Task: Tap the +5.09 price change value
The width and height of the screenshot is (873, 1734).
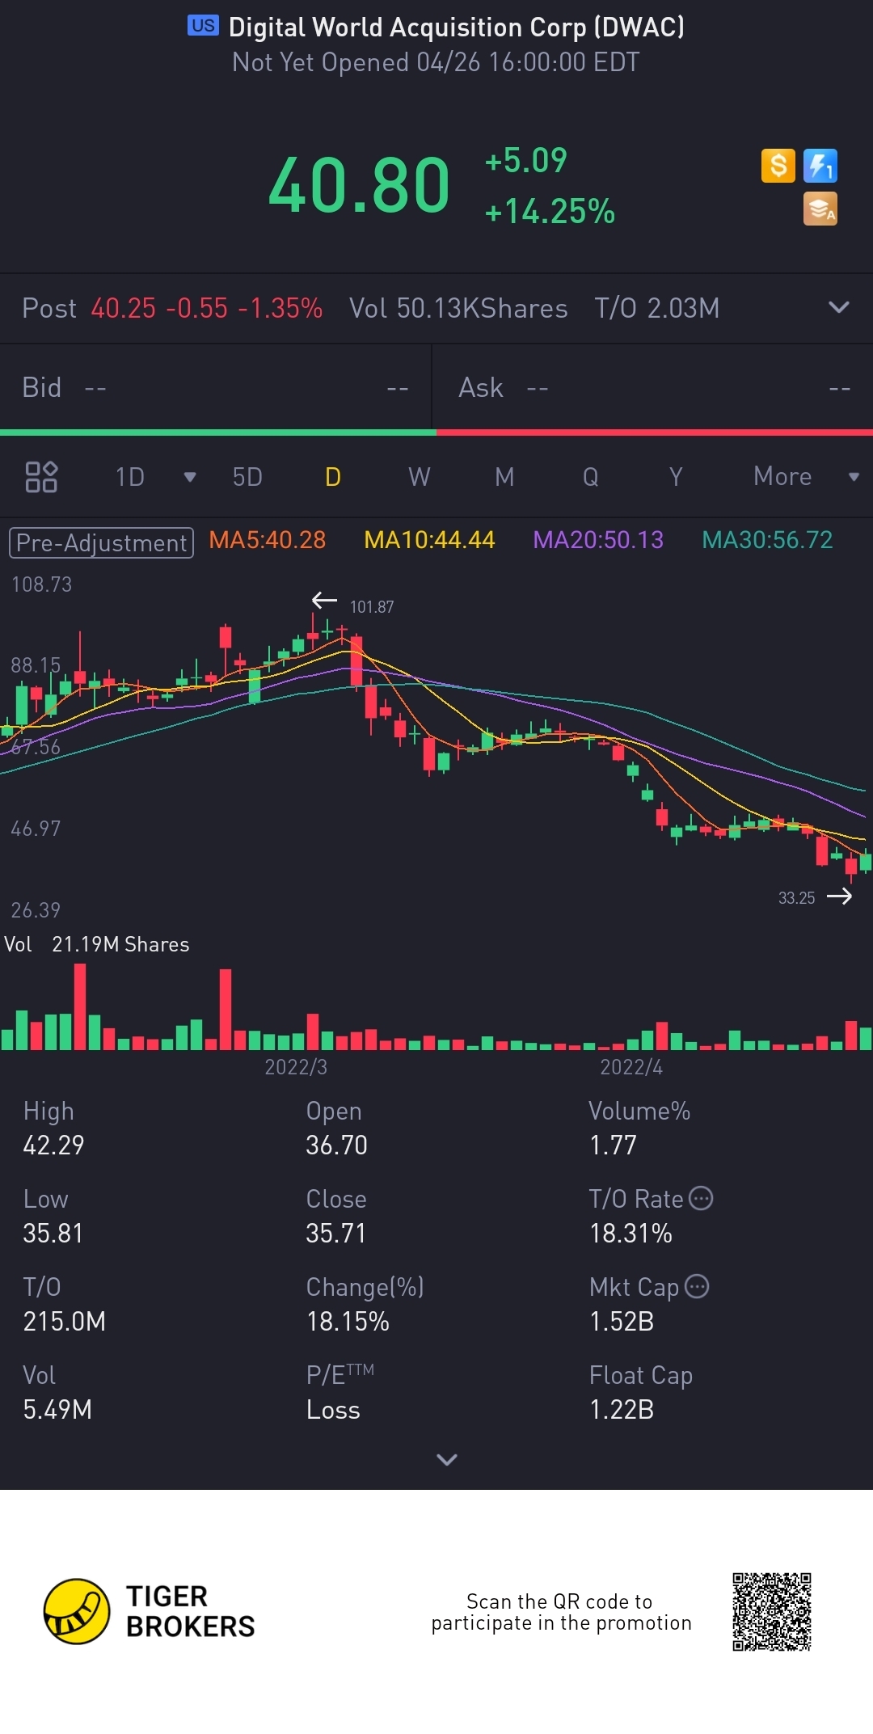Action: [x=525, y=161]
